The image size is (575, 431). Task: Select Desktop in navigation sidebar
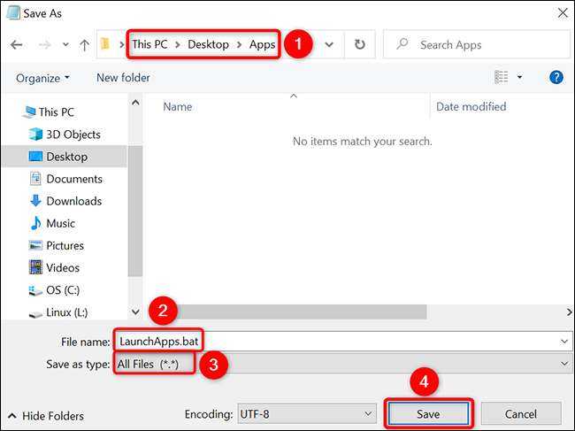pos(65,157)
